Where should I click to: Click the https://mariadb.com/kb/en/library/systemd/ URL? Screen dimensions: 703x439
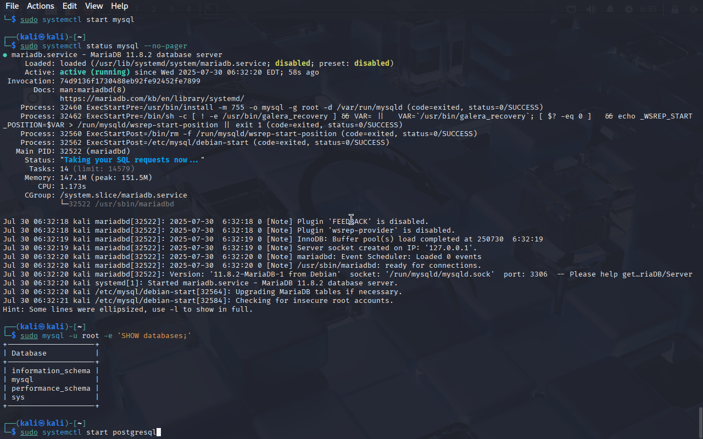pos(152,99)
